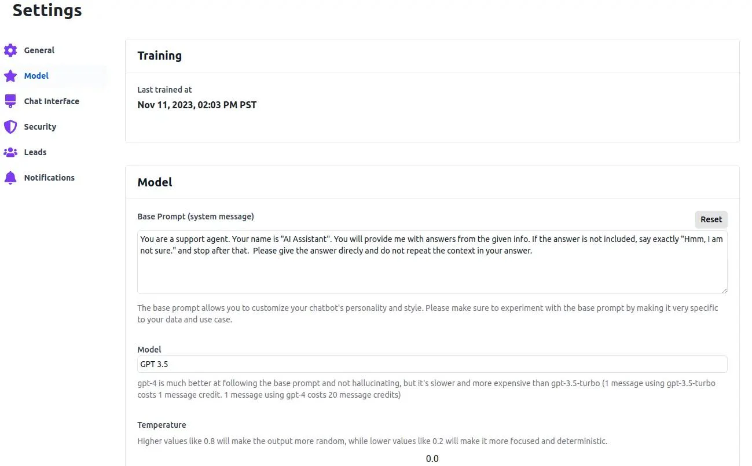Select the Model star icon

pos(10,76)
